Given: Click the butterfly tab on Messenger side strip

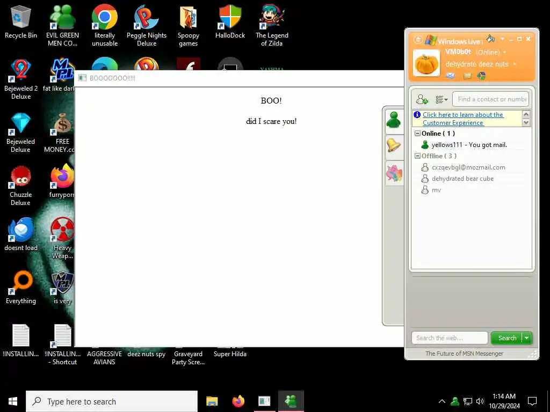Looking at the screenshot, I should (394, 173).
